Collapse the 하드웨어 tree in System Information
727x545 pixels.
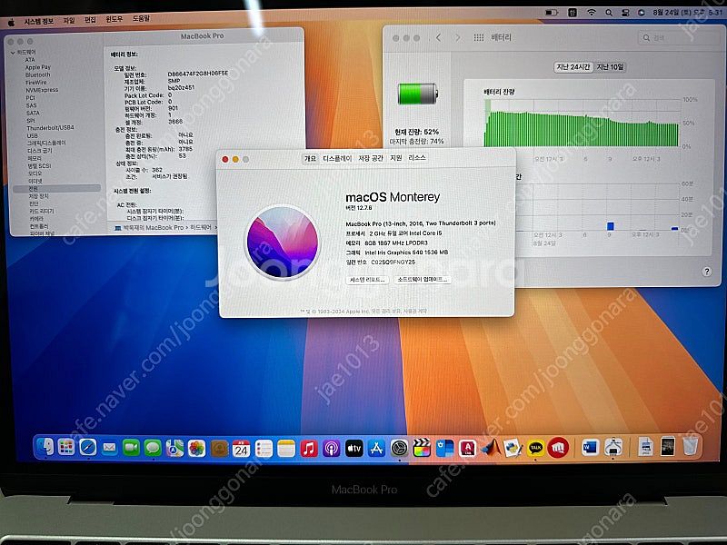pos(13,53)
